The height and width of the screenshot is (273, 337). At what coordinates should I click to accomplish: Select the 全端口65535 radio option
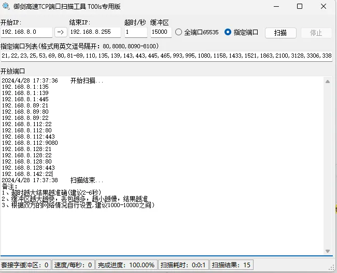[x=179, y=32]
